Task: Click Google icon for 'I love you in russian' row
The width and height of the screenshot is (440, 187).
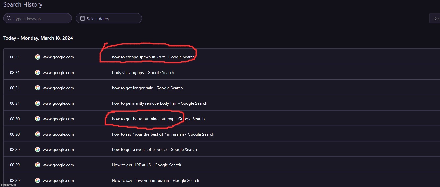Action: [38, 180]
